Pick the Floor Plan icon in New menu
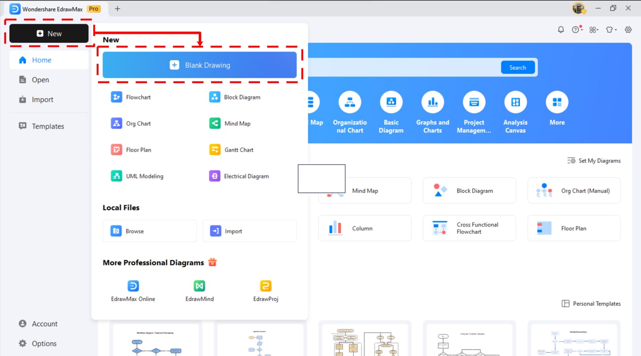 click(x=116, y=150)
